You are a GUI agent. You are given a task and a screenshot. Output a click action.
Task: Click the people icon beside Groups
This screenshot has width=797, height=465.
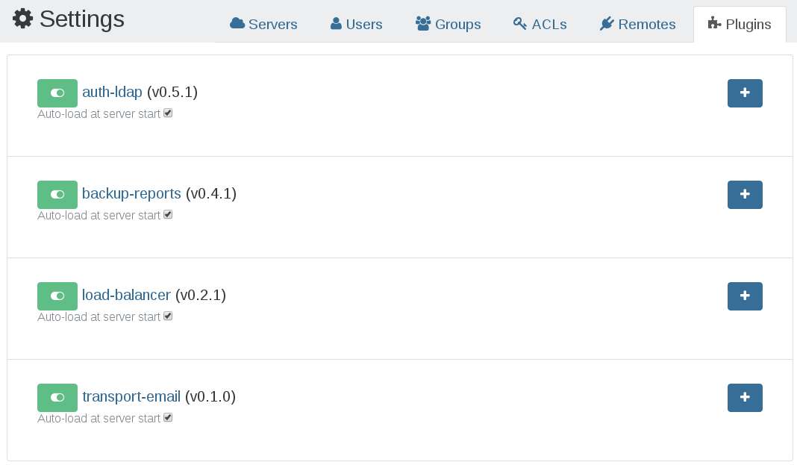(x=423, y=23)
